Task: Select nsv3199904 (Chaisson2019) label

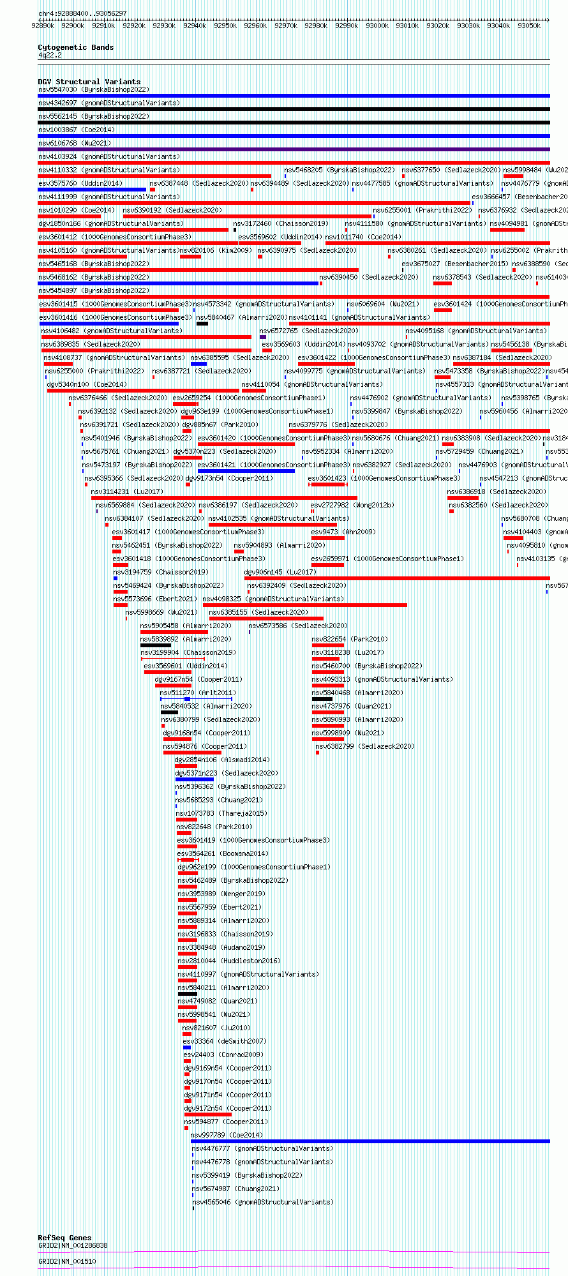Action: tap(188, 652)
